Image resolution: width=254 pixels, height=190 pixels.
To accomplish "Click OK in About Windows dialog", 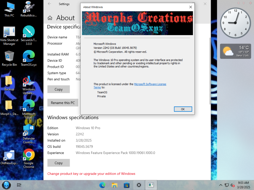I will click(x=183, y=109).
